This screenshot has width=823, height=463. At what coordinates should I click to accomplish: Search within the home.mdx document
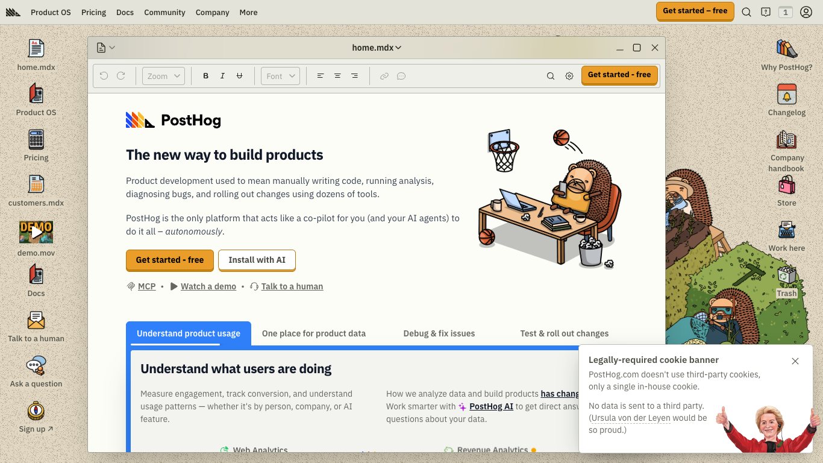point(551,76)
